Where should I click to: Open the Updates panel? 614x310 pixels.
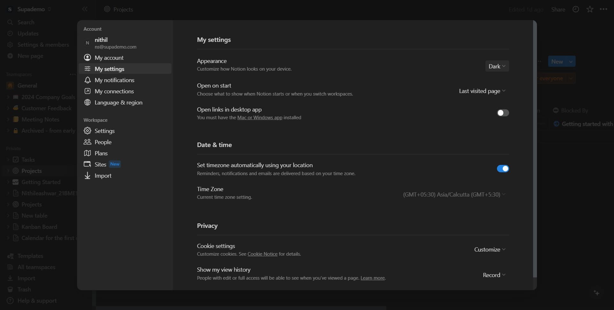(x=28, y=33)
